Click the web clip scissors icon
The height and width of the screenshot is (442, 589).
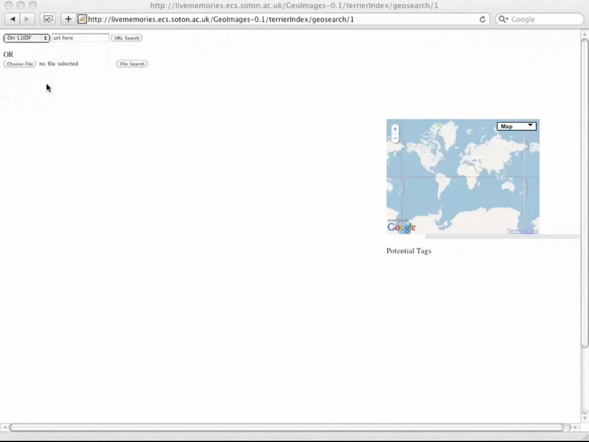pyautogui.click(x=48, y=19)
